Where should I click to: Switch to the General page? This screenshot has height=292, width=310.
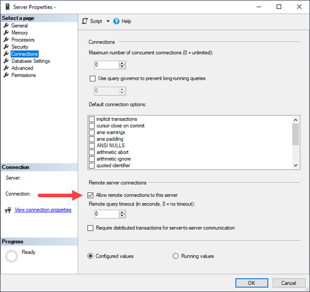click(20, 26)
